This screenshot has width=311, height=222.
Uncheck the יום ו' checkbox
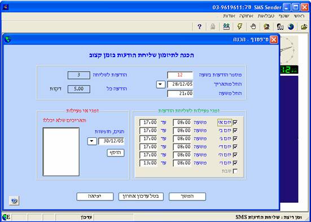(x=235, y=163)
